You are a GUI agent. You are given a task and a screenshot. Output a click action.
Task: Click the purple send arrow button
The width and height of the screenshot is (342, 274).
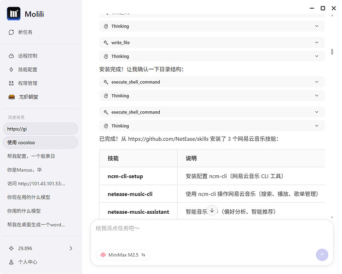click(322, 254)
